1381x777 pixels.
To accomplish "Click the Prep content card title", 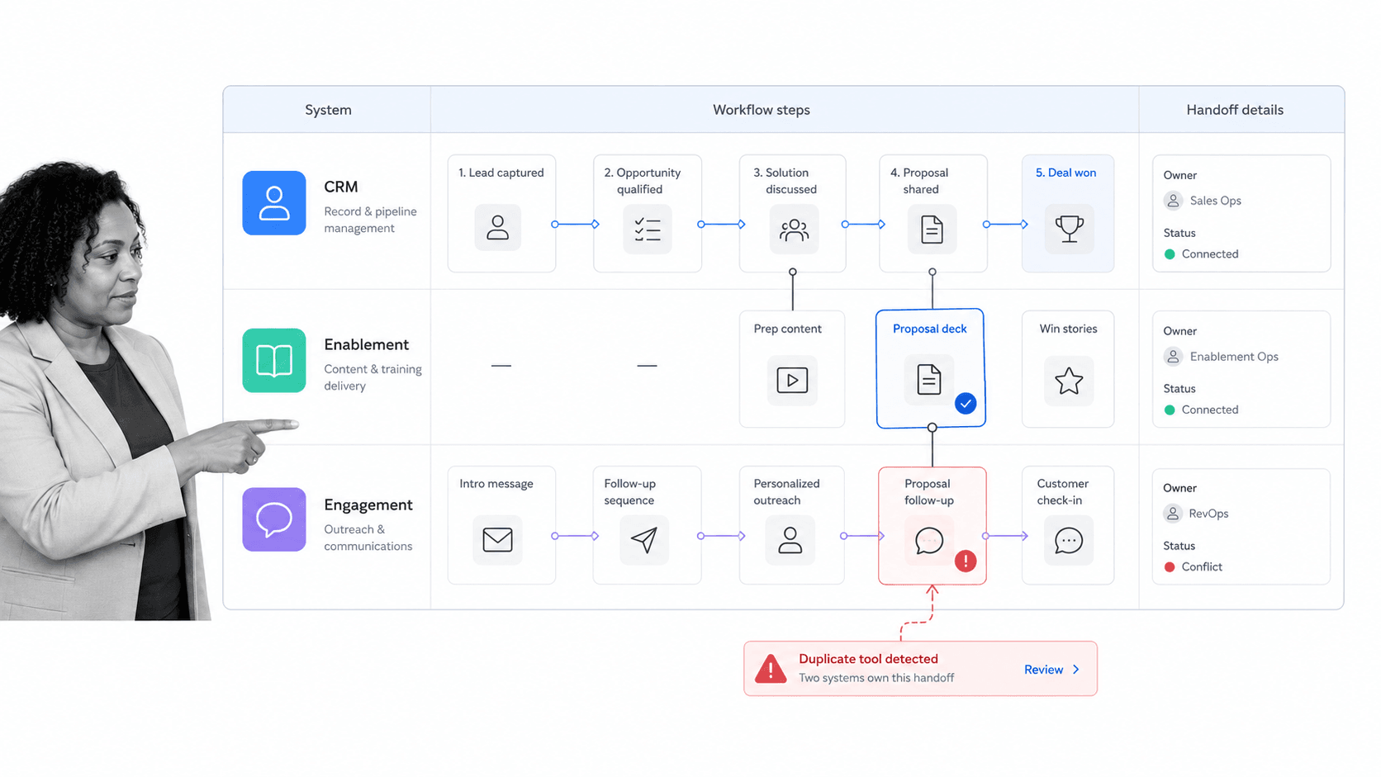I will click(787, 329).
